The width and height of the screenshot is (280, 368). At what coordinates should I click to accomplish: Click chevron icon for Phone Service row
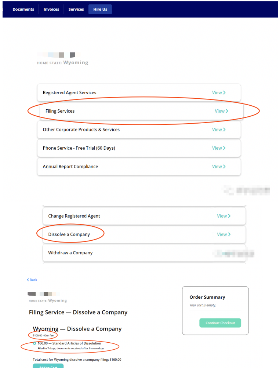(225, 148)
